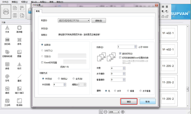191x114 pixels.
Task: Switch to the 常用 tab
Action: 38,11
